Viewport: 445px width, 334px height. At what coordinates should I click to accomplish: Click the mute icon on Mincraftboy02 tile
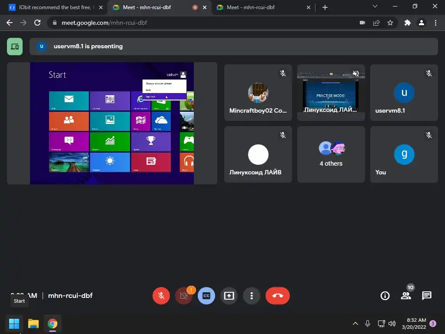pos(283,73)
